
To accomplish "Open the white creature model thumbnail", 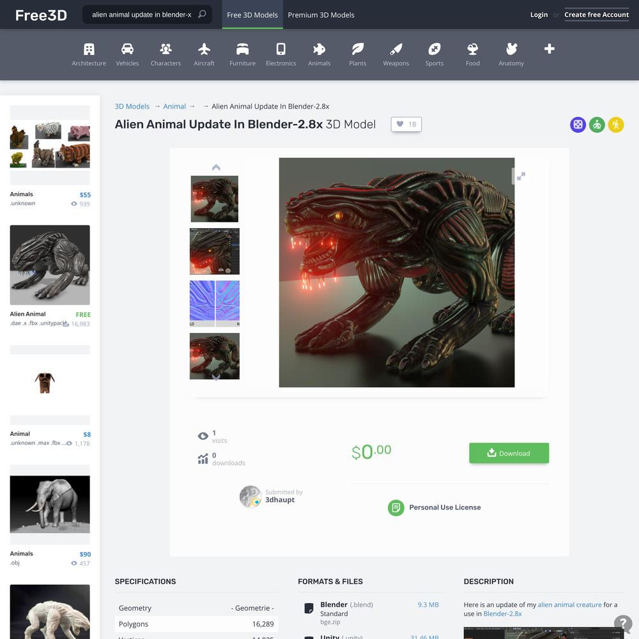I will click(50, 612).
